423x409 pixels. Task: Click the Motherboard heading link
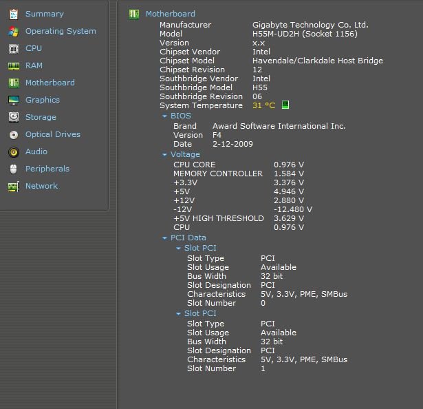click(x=170, y=14)
